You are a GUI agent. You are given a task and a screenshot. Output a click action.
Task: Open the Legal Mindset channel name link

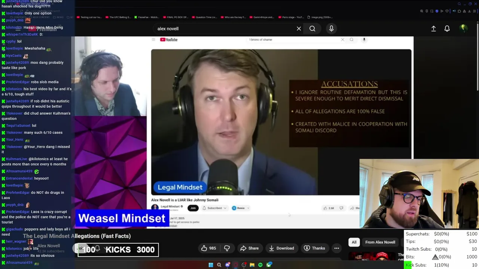(170, 206)
